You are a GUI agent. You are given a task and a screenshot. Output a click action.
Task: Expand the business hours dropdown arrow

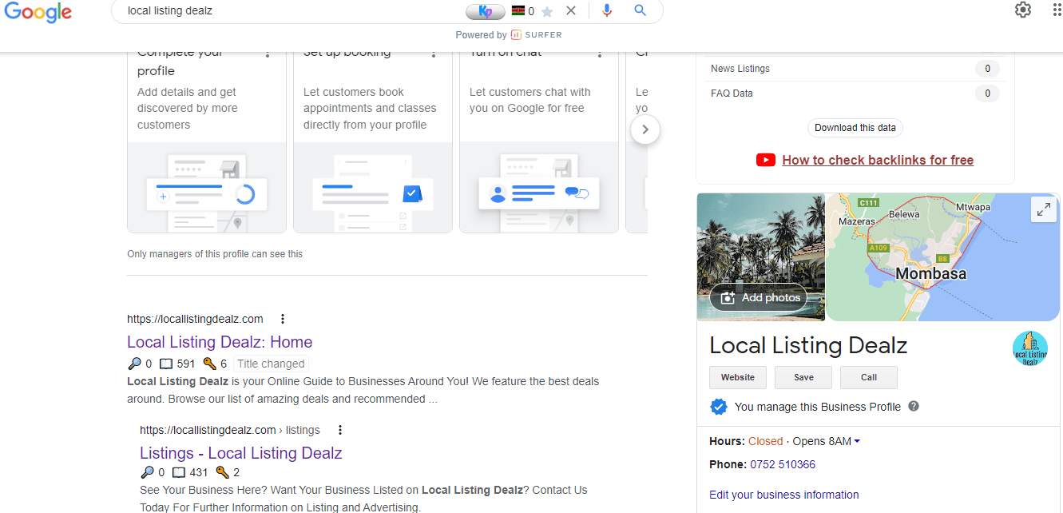point(857,442)
